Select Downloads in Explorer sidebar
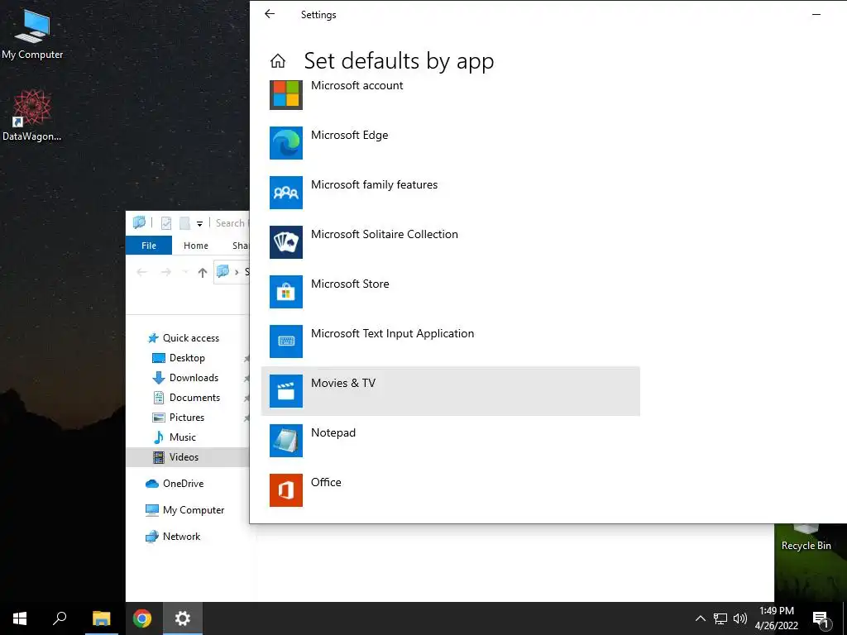Screen dimensions: 847x635 click(186, 378)
